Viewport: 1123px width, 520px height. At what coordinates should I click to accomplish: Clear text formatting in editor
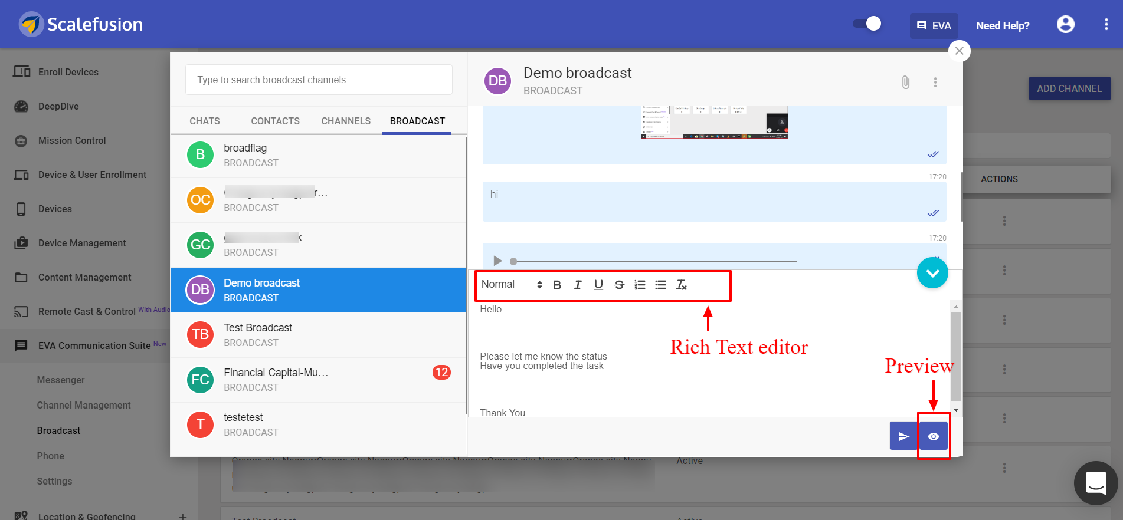[x=682, y=285]
